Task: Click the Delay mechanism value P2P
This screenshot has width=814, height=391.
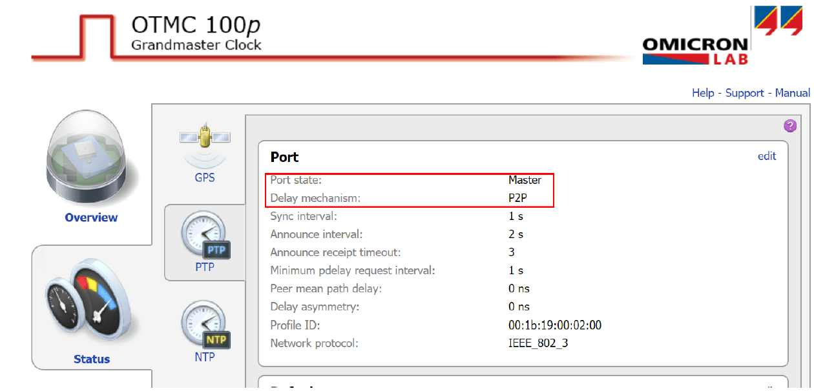Action: click(516, 197)
